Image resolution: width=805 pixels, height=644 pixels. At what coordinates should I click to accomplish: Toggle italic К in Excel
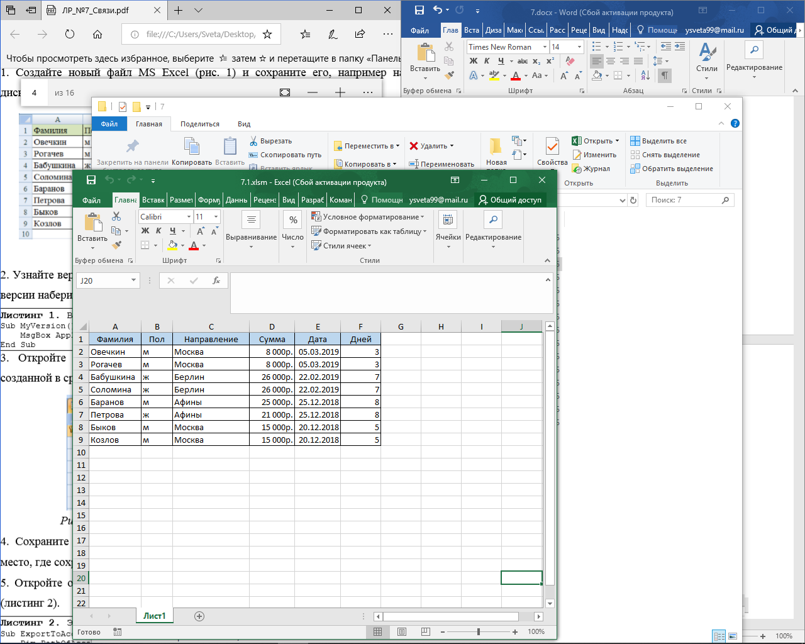[158, 231]
